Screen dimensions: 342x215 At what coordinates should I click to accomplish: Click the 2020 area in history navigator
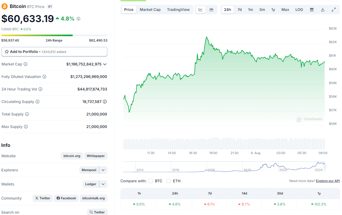(247, 170)
